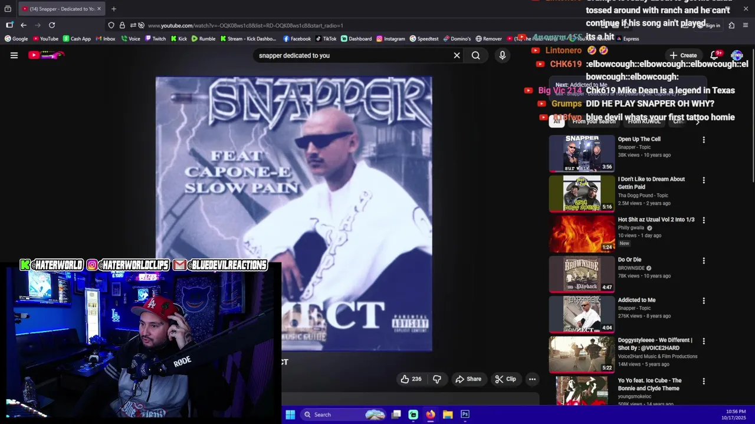This screenshot has height=424, width=755.
Task: Select the From your search chip
Action: click(x=593, y=121)
